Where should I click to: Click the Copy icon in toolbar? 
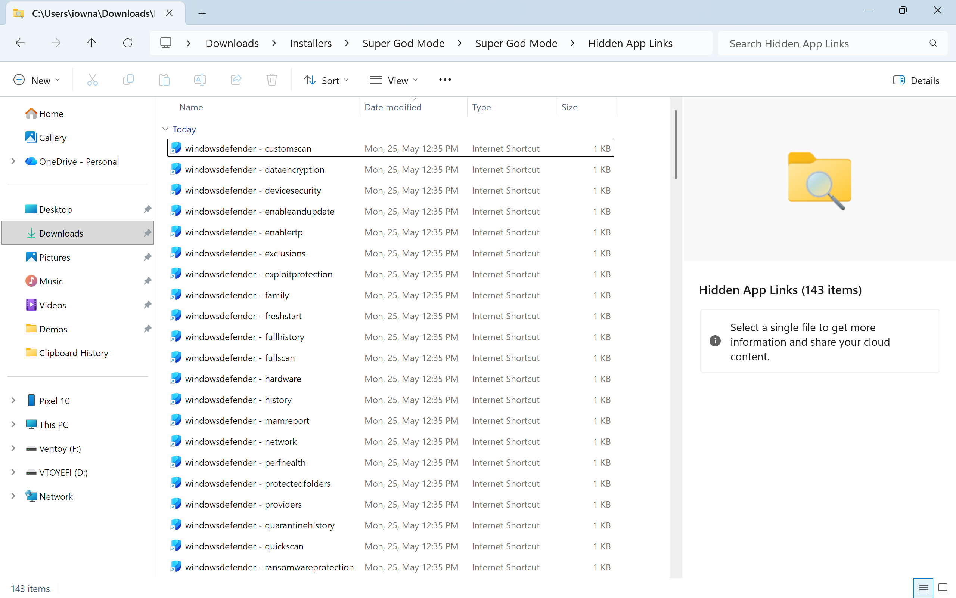pos(128,80)
